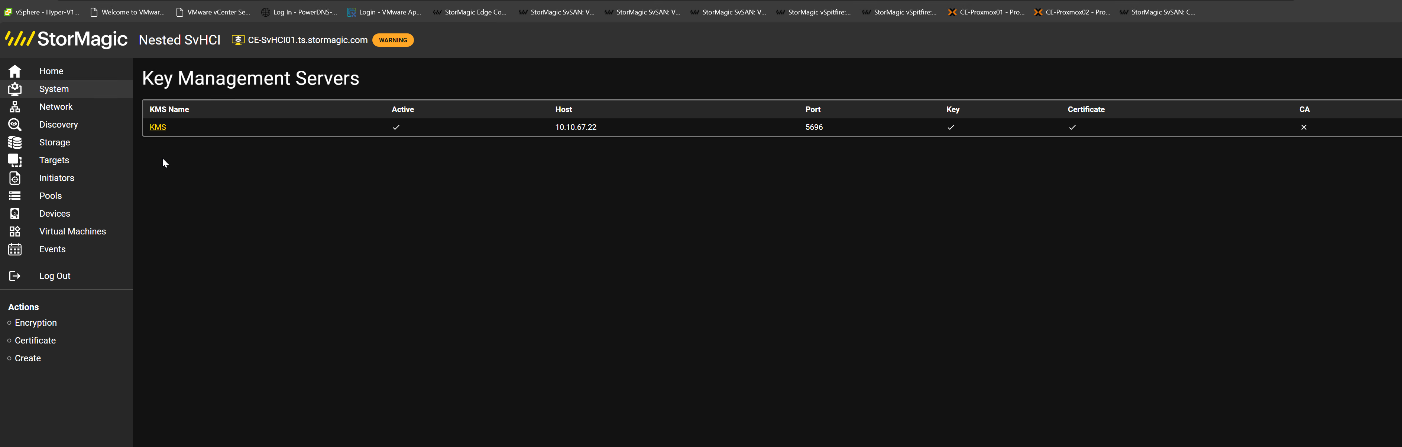Open the Log In - PowerDNS bookmark
The image size is (1402, 447).
pyautogui.click(x=299, y=12)
